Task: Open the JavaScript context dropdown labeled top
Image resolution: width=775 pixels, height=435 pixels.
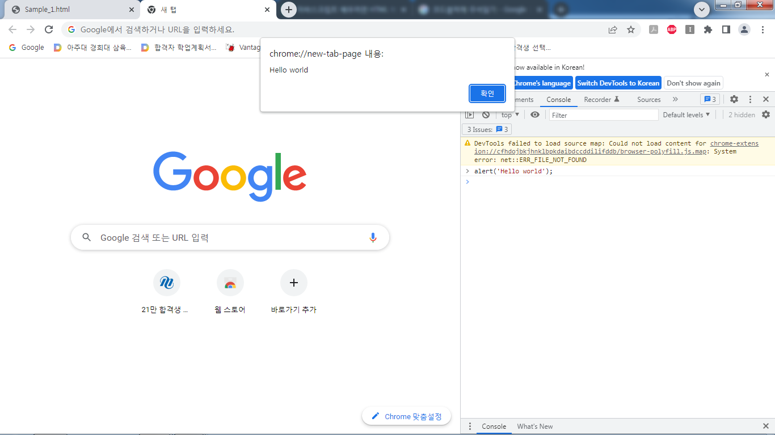Action: [509, 114]
